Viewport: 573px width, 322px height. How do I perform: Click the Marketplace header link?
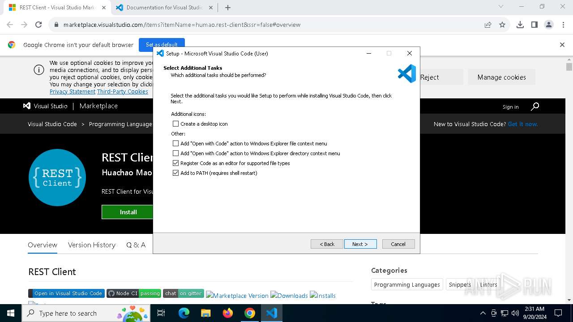98,106
